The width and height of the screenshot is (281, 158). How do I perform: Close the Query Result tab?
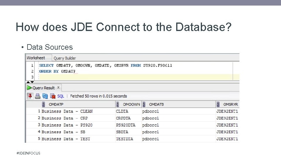click(x=58, y=87)
